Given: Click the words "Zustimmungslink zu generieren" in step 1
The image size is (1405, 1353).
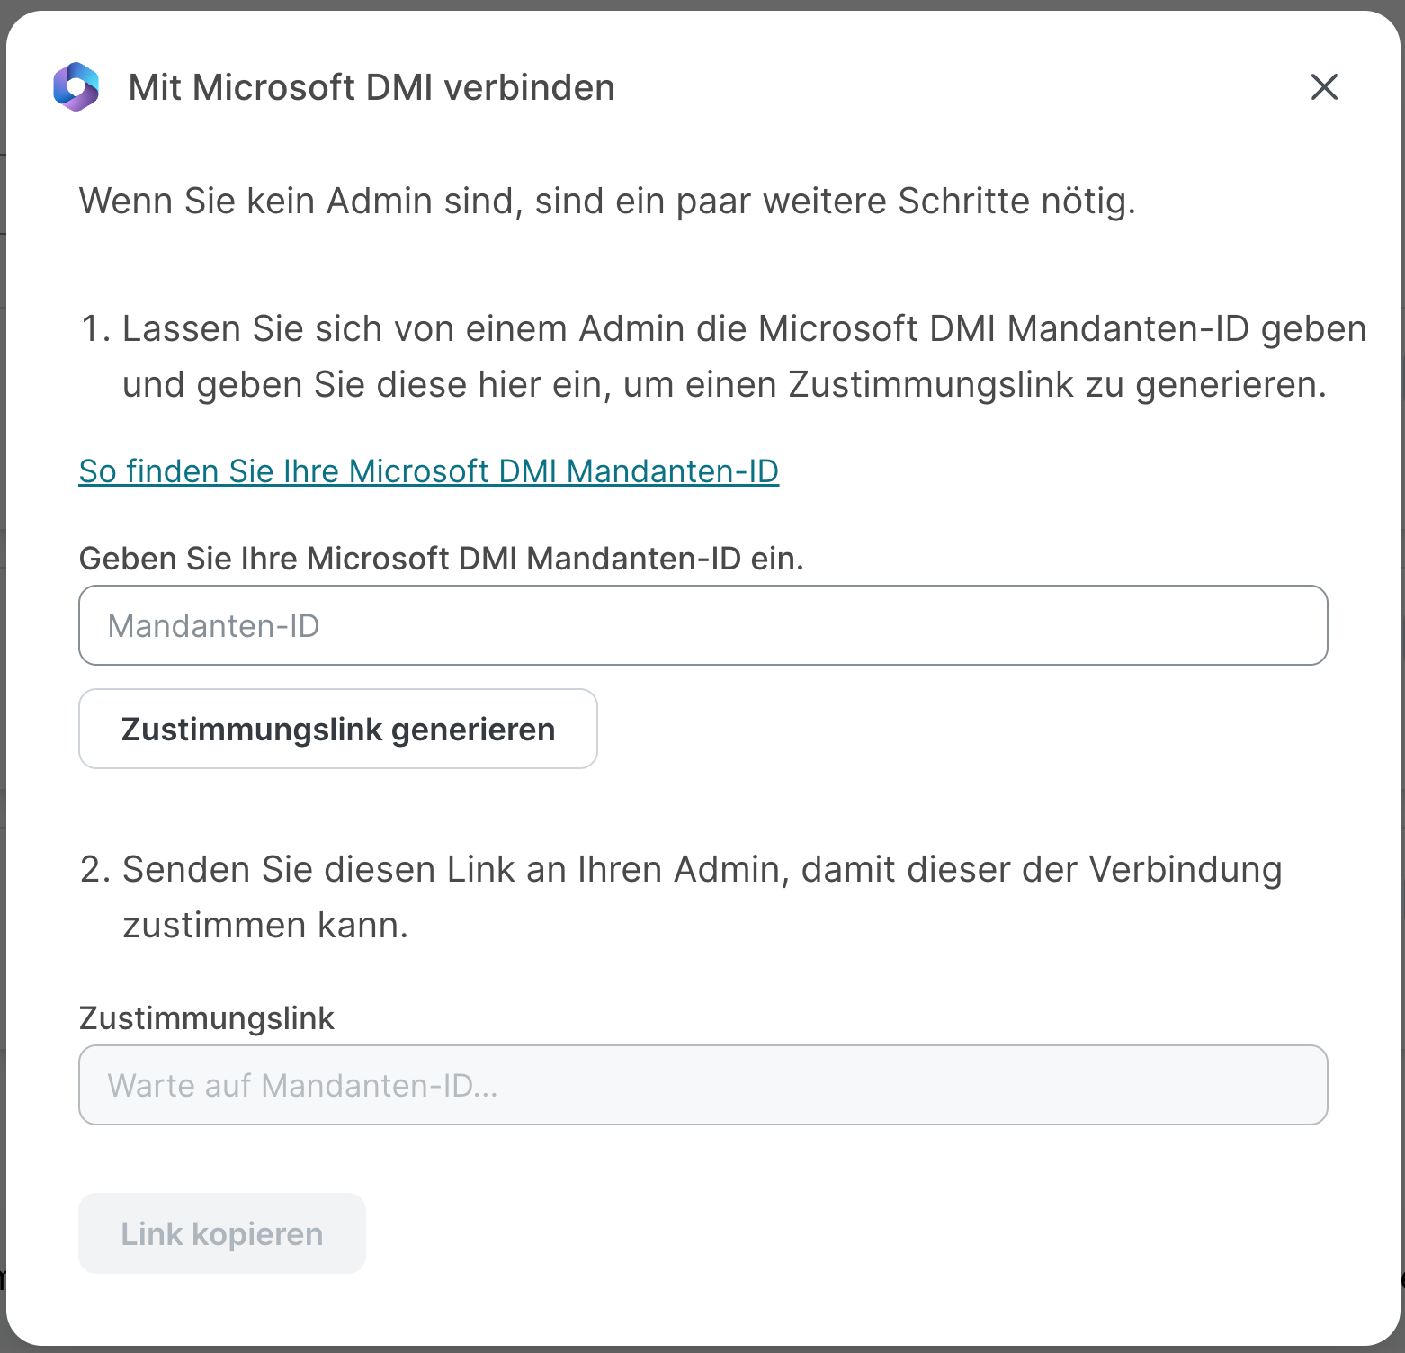Looking at the screenshot, I should tap(1057, 385).
